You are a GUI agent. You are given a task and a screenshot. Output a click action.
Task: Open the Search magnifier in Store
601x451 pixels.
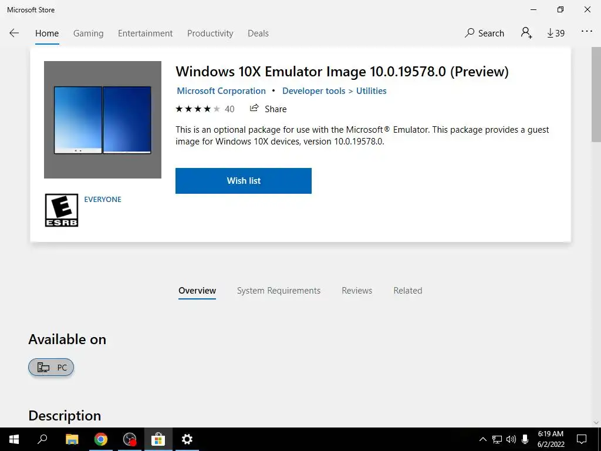click(484, 33)
